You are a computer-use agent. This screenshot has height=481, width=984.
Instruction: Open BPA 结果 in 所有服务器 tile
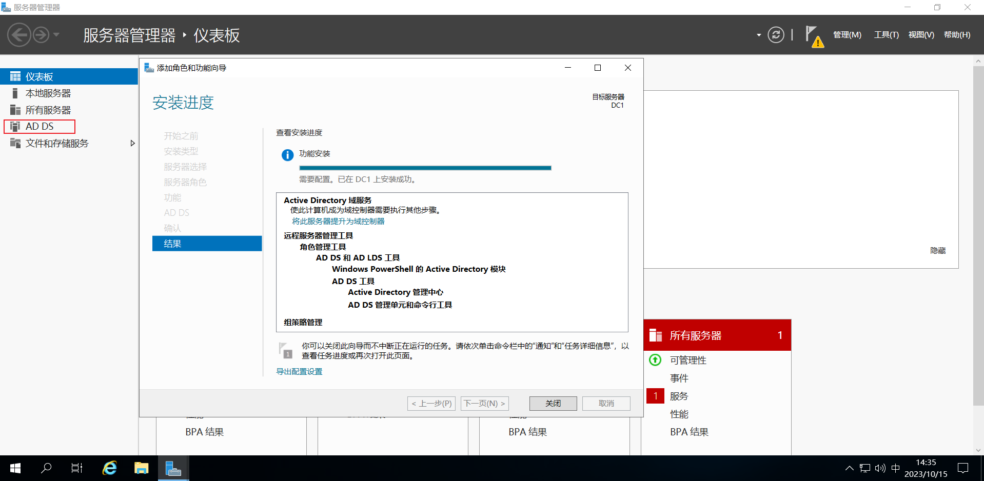[689, 432]
